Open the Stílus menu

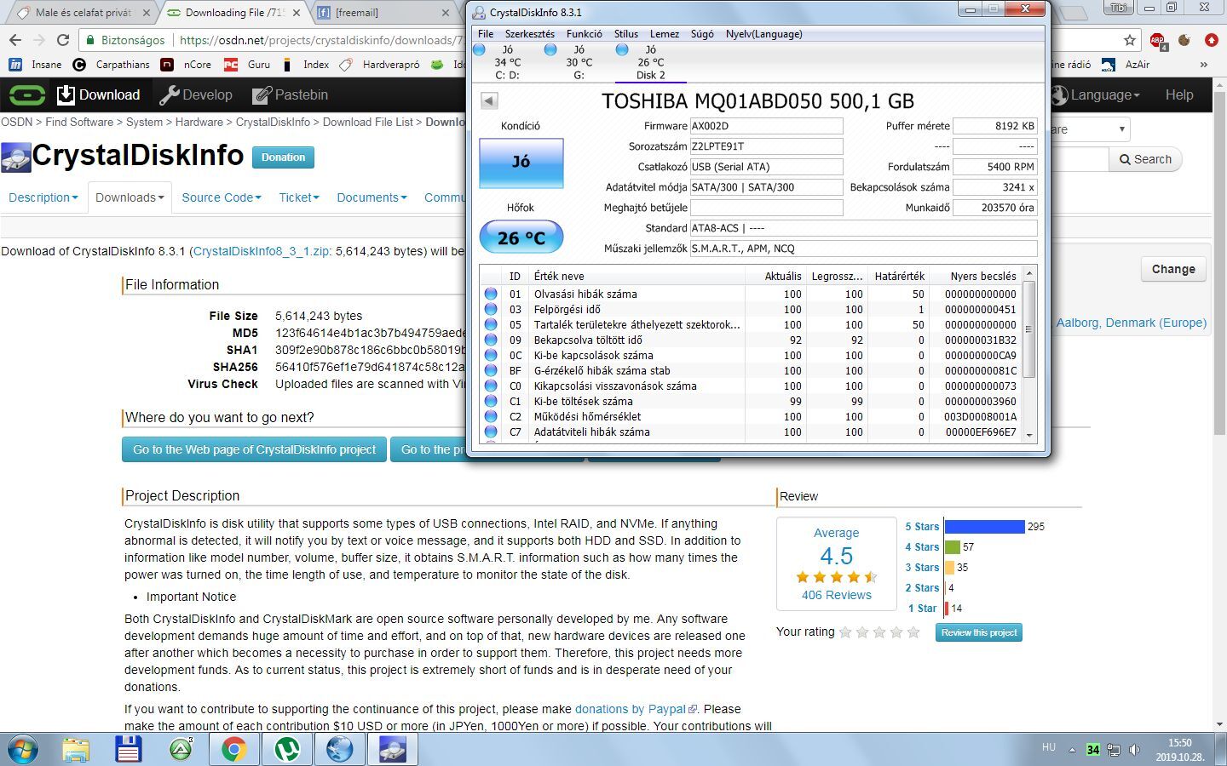click(x=626, y=34)
